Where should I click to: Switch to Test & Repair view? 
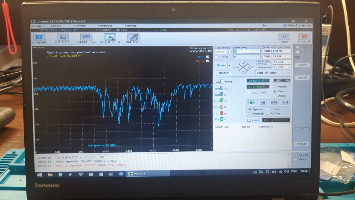(x=110, y=39)
